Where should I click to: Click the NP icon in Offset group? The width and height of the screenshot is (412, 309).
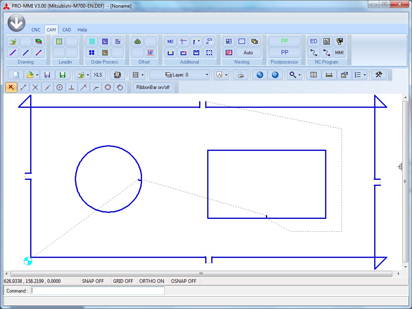click(x=150, y=53)
